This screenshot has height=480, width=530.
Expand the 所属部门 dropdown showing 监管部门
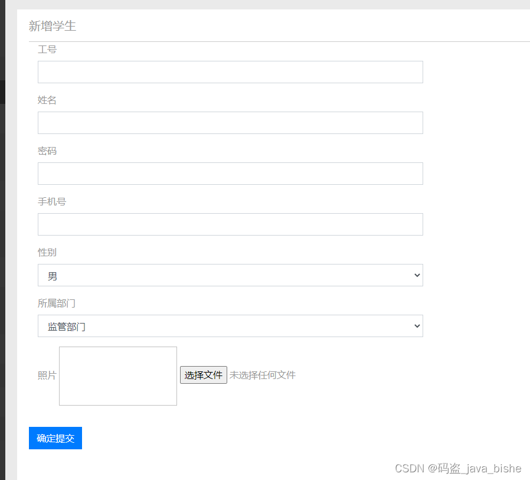(x=230, y=326)
